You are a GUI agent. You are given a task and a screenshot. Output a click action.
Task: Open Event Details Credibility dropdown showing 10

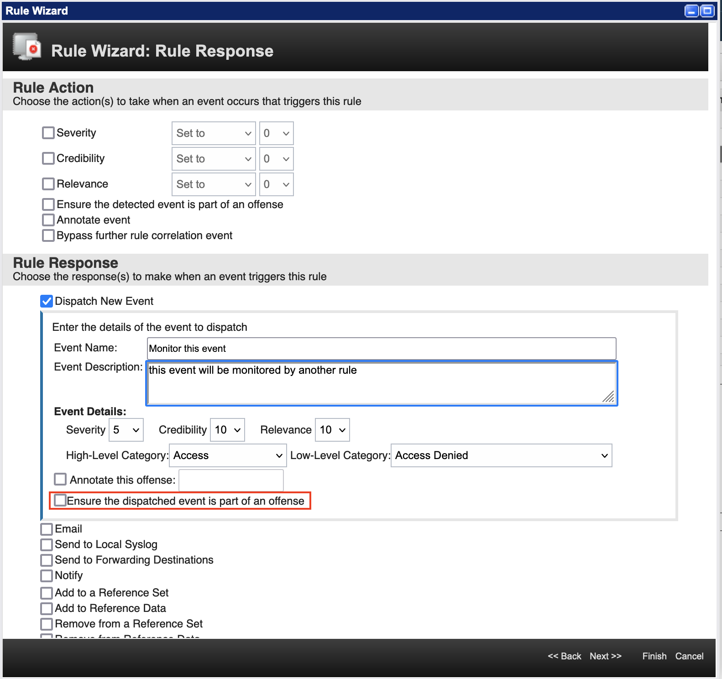228,430
